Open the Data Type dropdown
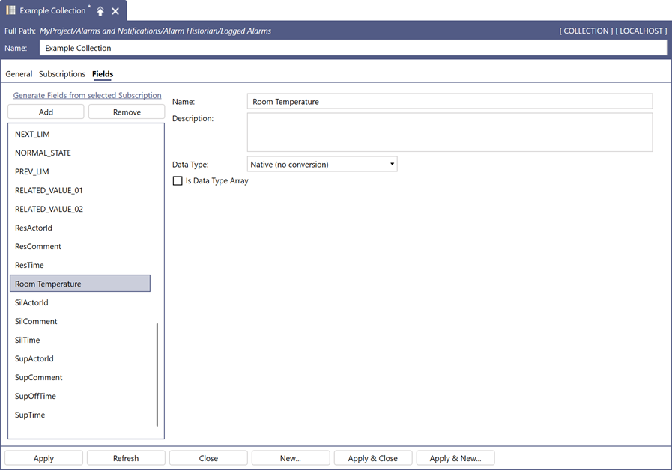Screen dimensions: 672x470 tap(322, 165)
